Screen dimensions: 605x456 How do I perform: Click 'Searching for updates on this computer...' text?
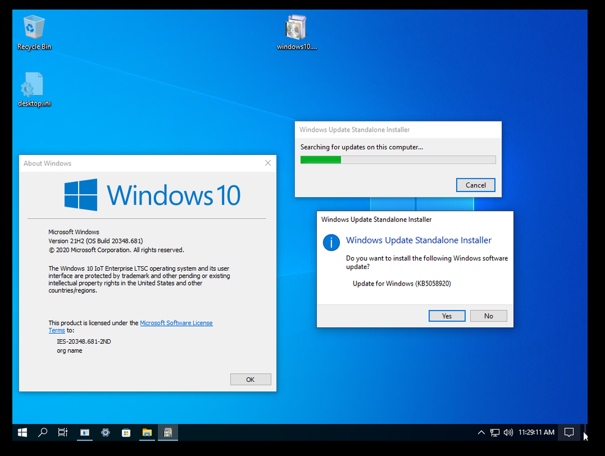pos(362,147)
